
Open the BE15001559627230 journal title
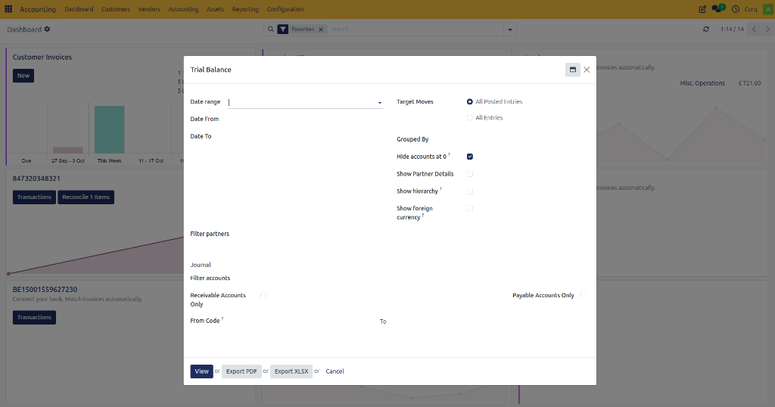[x=45, y=290]
